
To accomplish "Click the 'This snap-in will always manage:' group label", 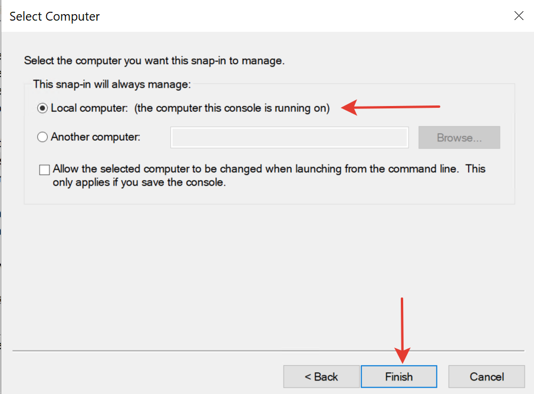I will tap(112, 84).
